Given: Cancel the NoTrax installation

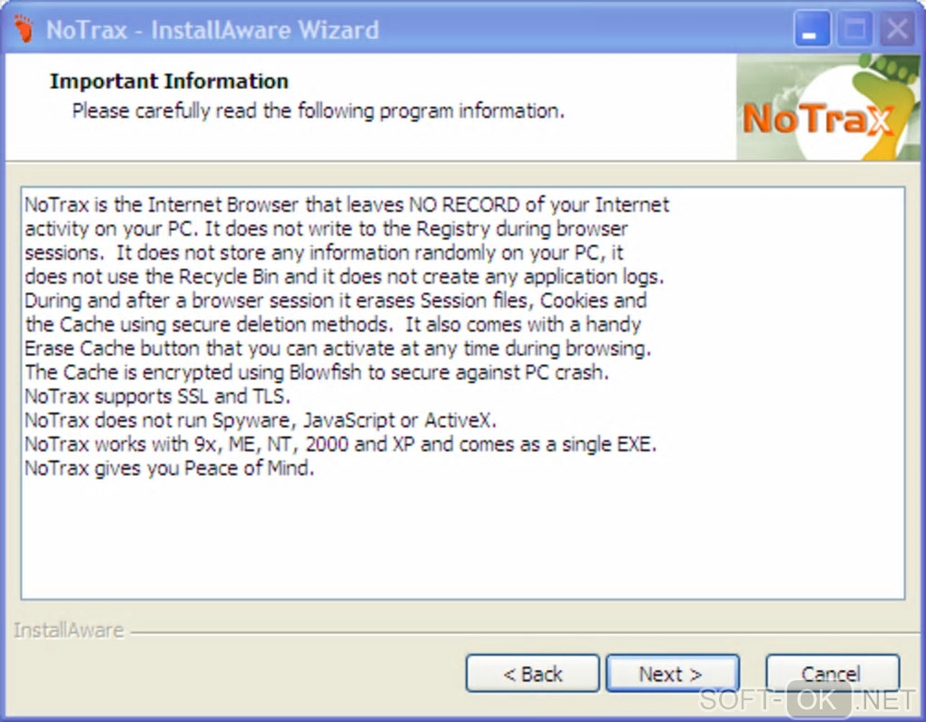Looking at the screenshot, I should (832, 673).
